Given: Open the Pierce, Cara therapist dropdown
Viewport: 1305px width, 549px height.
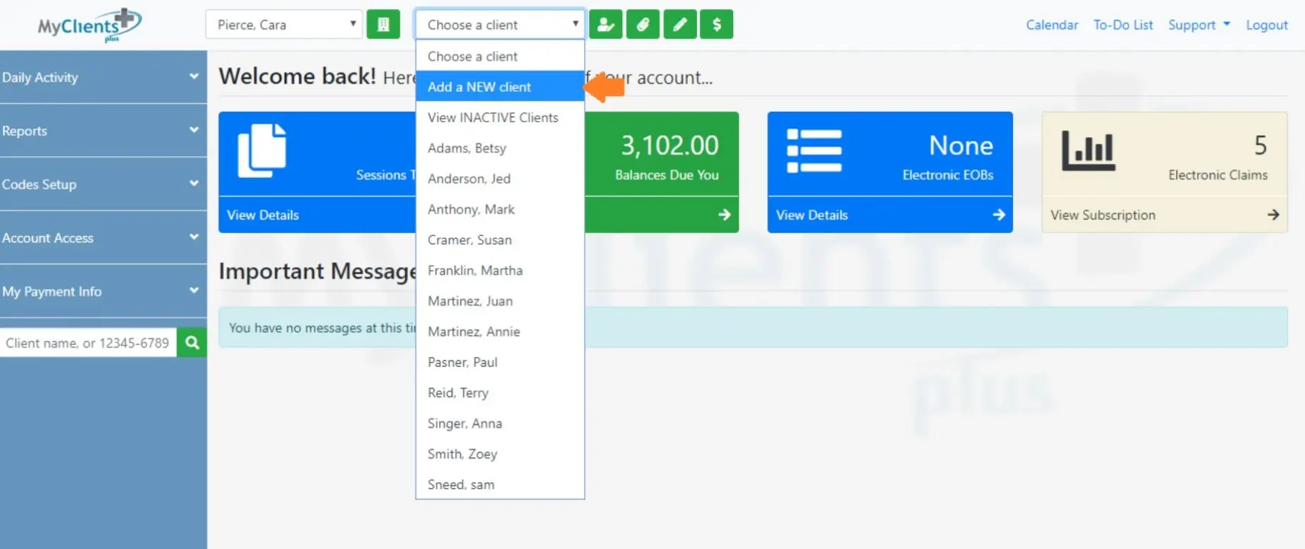Looking at the screenshot, I should point(284,25).
